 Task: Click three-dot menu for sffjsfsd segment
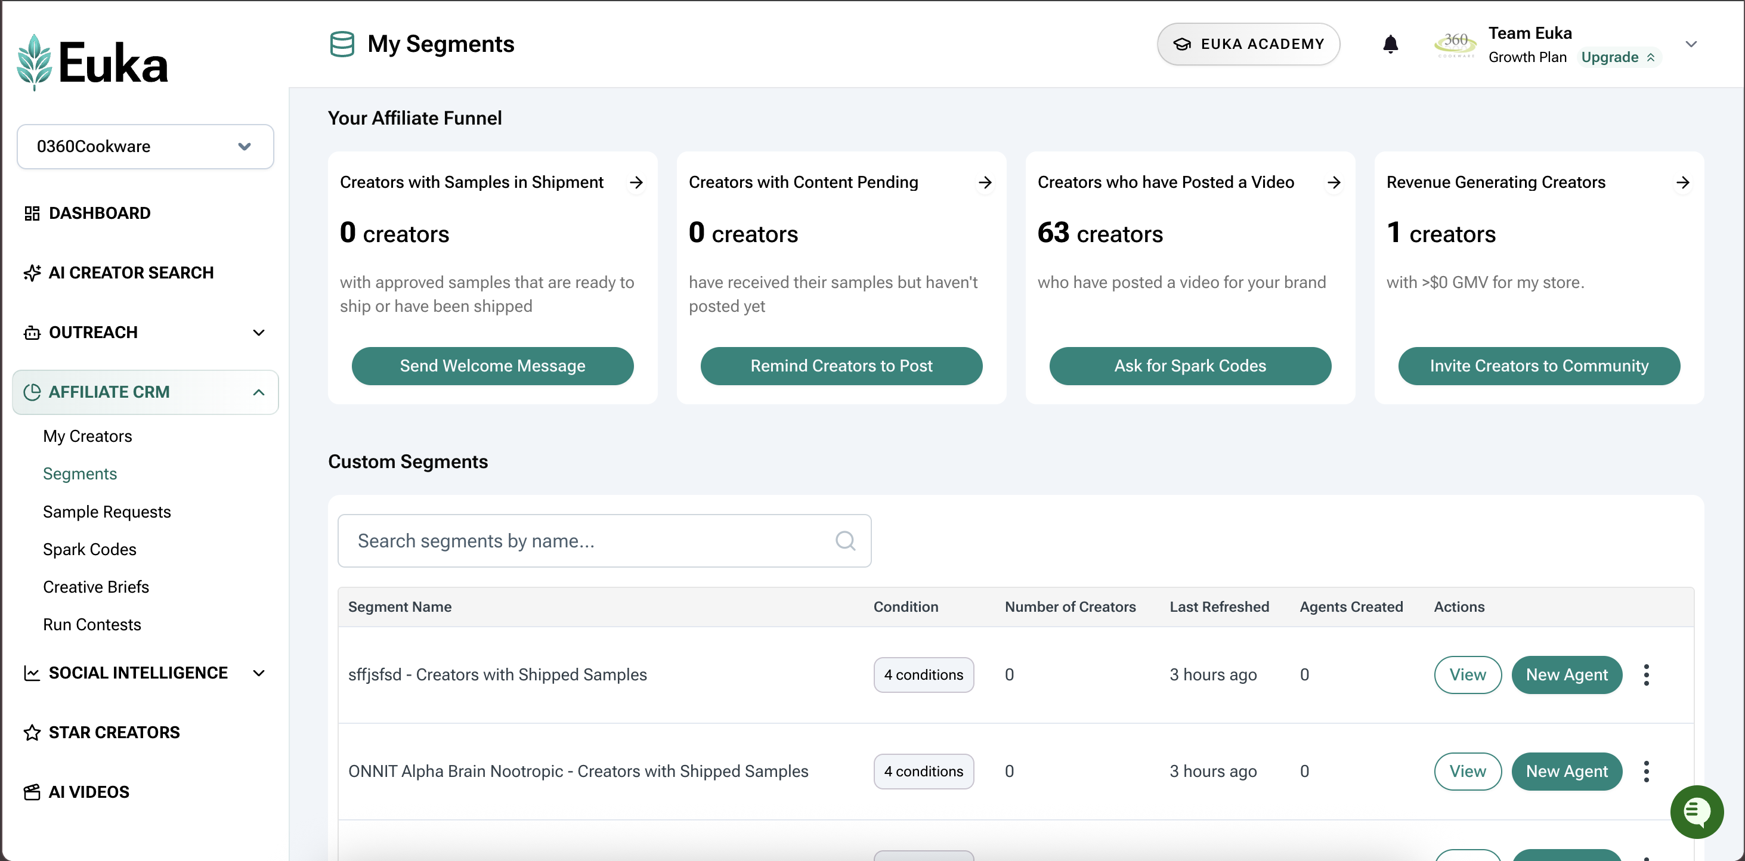(x=1646, y=675)
